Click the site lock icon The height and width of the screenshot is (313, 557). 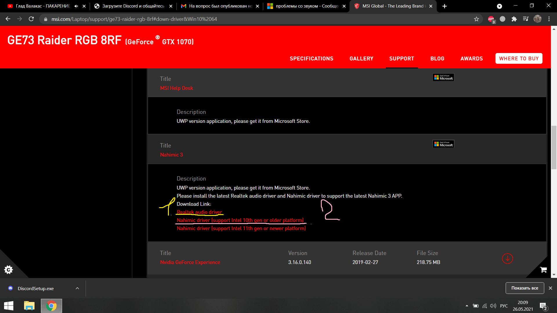point(46,19)
